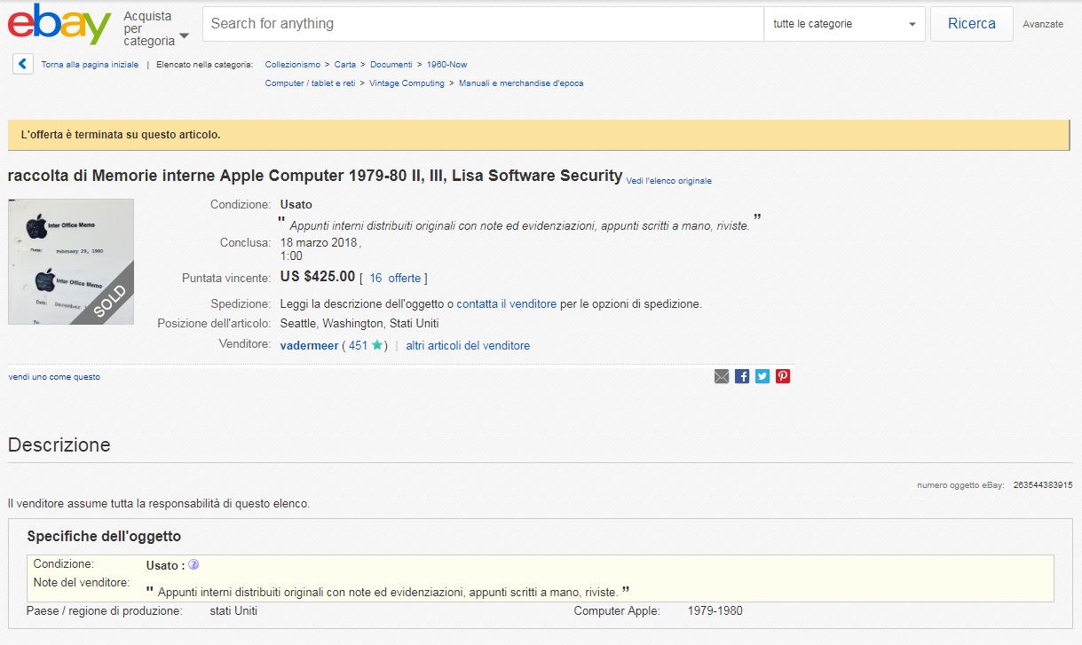View the 16 offerte bid history

tap(395, 278)
